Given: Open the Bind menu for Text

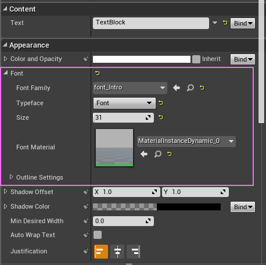Looking at the screenshot, I should (x=243, y=23).
